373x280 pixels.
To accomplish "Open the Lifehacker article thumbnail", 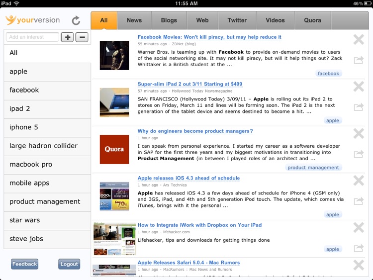I will coord(114,239).
